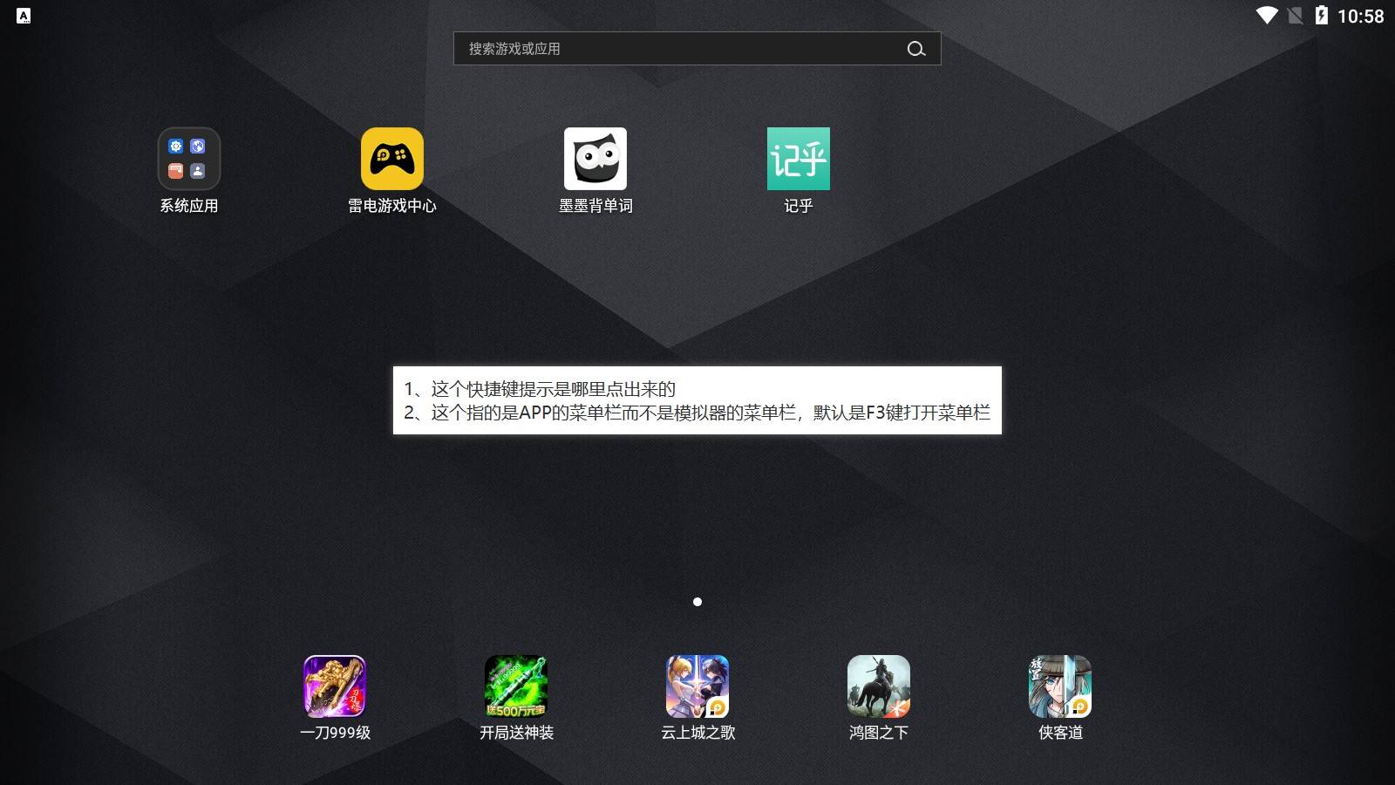Tap the Wi-Fi status icon
Viewport: 1395px width, 785px height.
(x=1266, y=16)
